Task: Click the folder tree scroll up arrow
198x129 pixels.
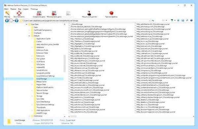Action: click(64, 24)
